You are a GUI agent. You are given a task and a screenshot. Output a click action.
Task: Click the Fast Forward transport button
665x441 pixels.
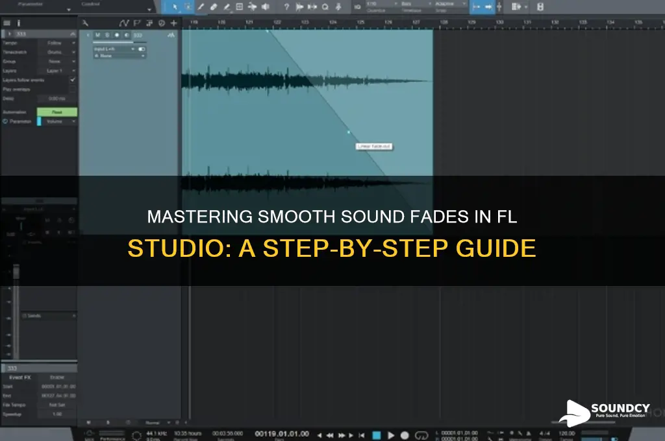(x=341, y=435)
